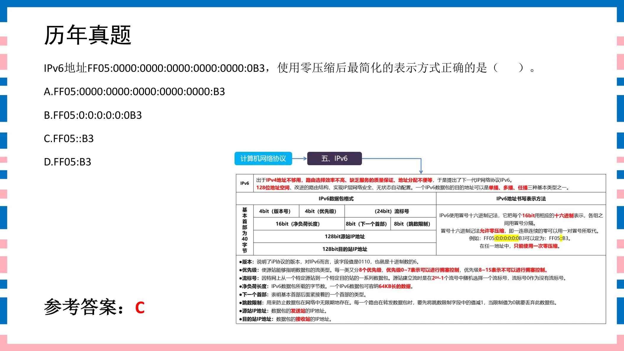Click the vertical '基本首部为40字节' cell
This screenshot has width=624, height=351.
[245, 230]
